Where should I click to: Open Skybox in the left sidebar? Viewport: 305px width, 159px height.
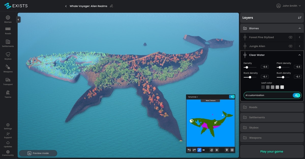pyautogui.click(x=8, y=56)
